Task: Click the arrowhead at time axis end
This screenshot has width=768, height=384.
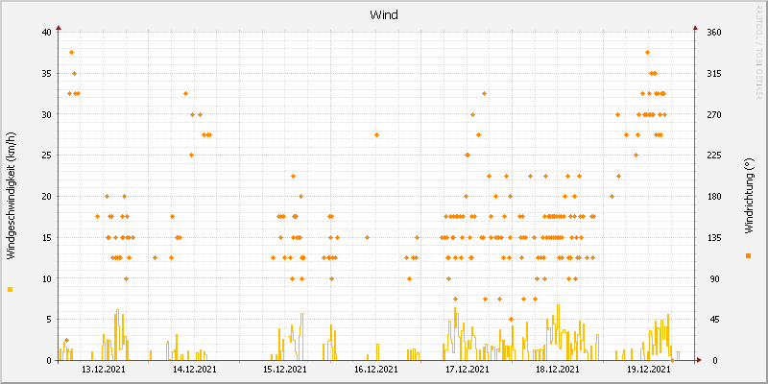Action: (699, 360)
